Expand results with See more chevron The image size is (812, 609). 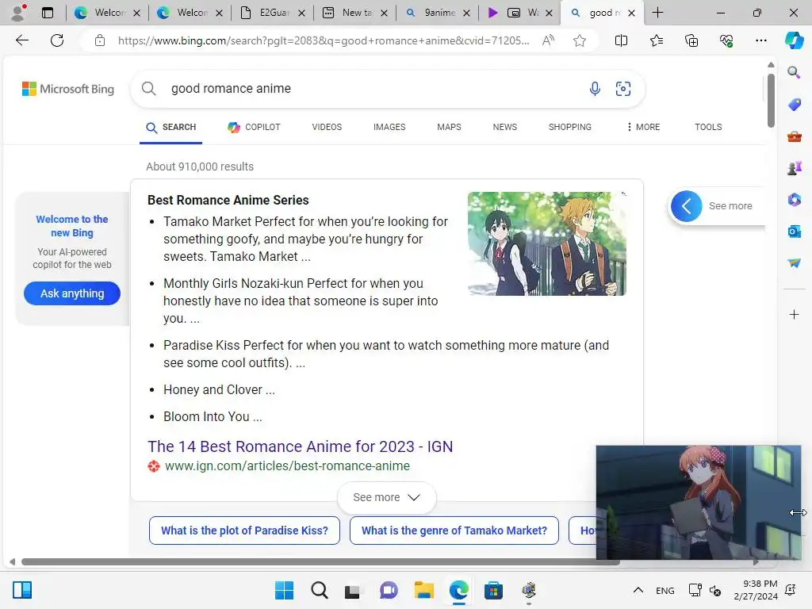[387, 497]
